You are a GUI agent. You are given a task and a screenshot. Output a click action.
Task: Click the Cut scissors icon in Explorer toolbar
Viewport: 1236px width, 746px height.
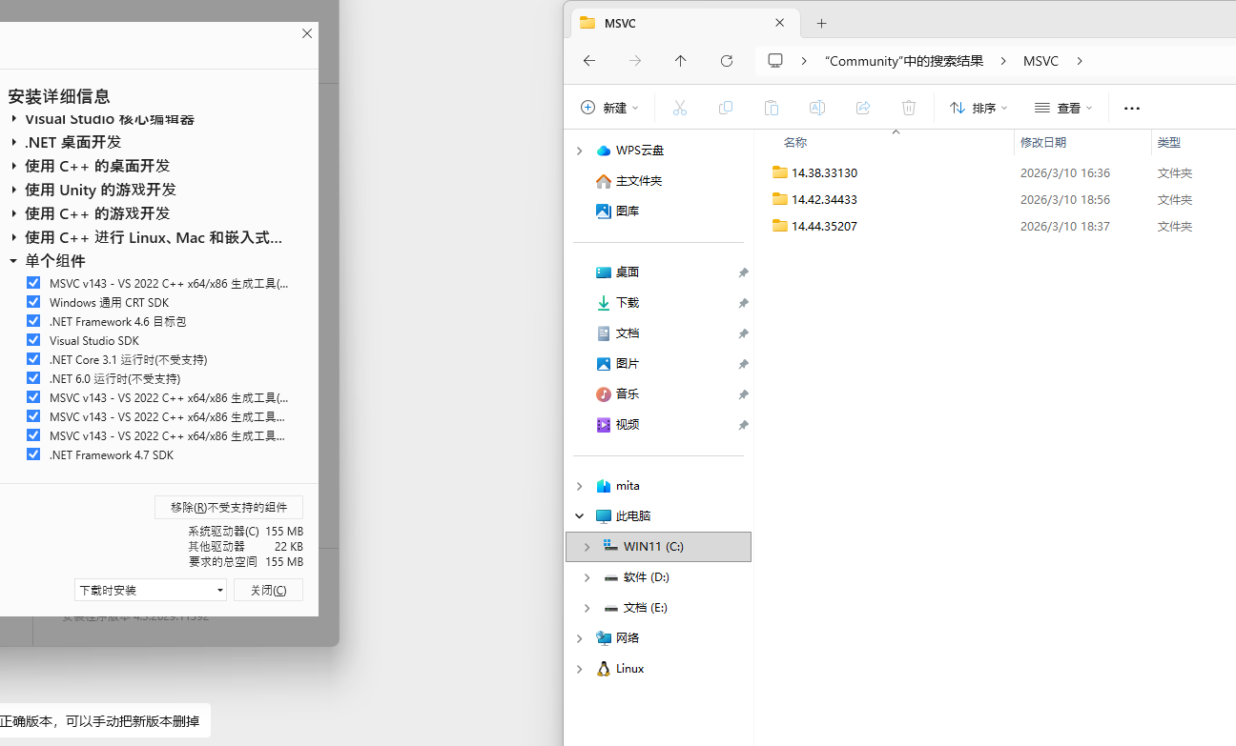tap(680, 108)
